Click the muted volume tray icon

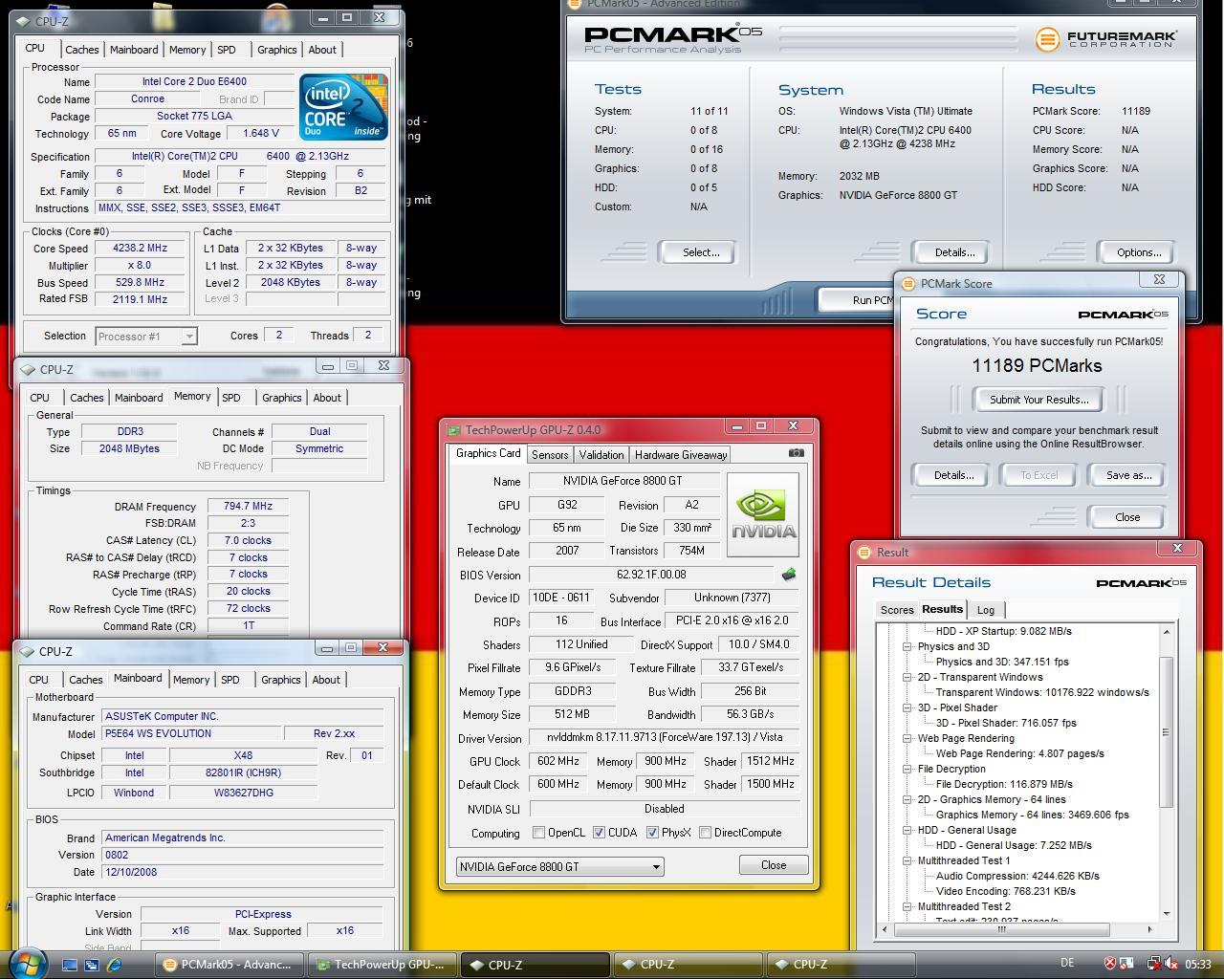(1170, 964)
